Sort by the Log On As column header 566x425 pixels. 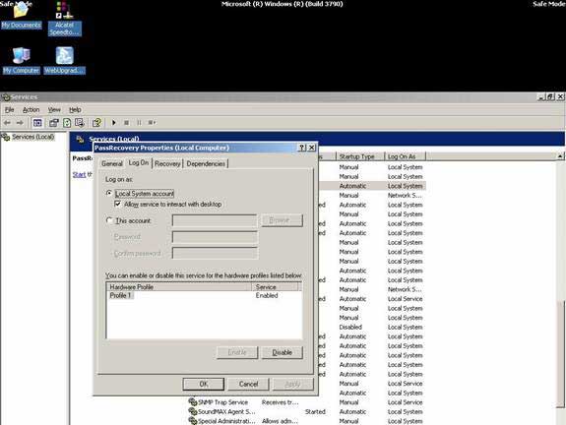point(405,156)
